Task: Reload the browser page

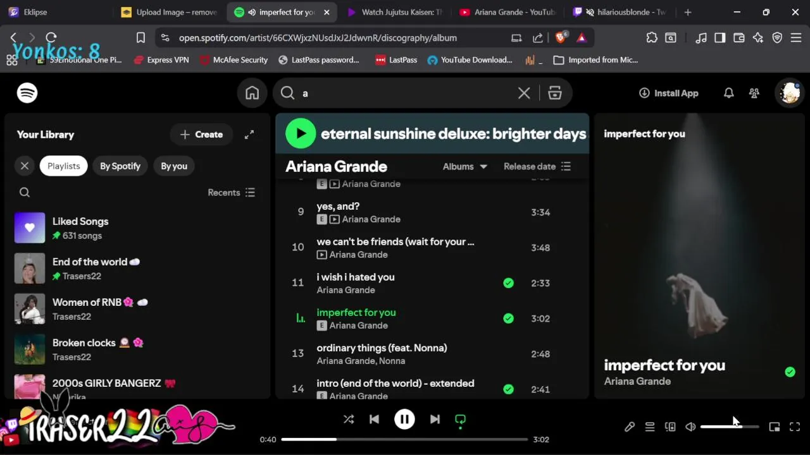Action: coord(51,38)
